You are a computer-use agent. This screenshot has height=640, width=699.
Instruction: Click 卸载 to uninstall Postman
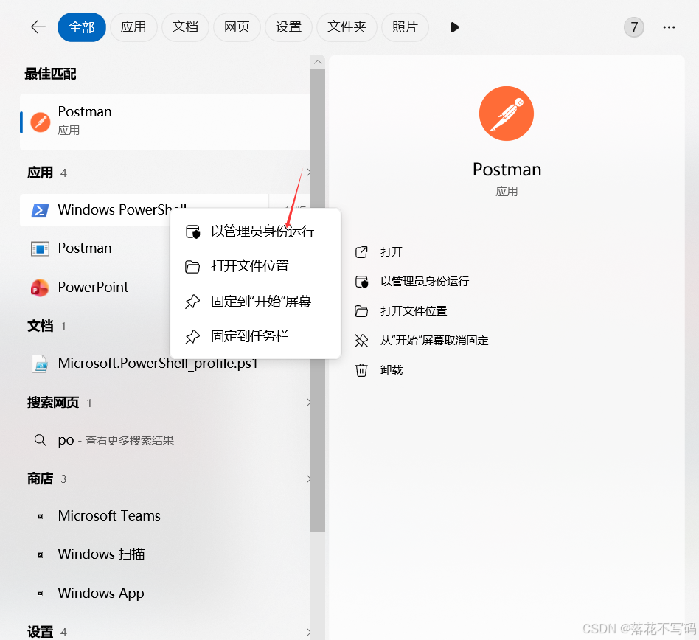pos(392,370)
